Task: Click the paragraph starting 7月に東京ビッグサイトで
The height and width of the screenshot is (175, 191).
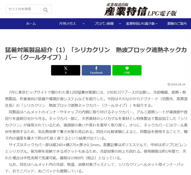Action: coord(96,99)
